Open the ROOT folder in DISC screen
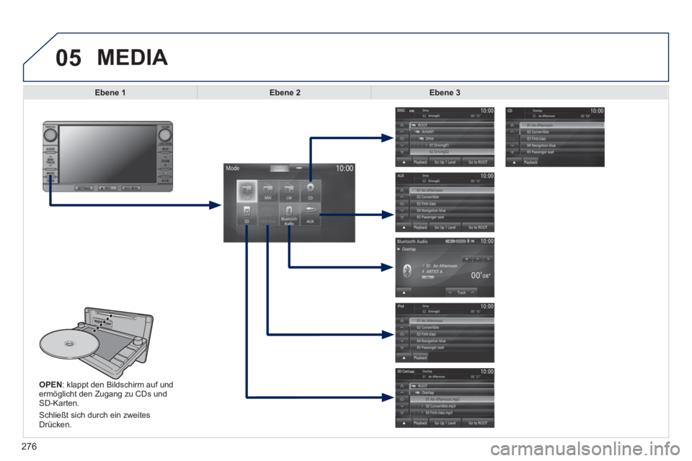Screen dimensions: 692x461 tap(452, 125)
